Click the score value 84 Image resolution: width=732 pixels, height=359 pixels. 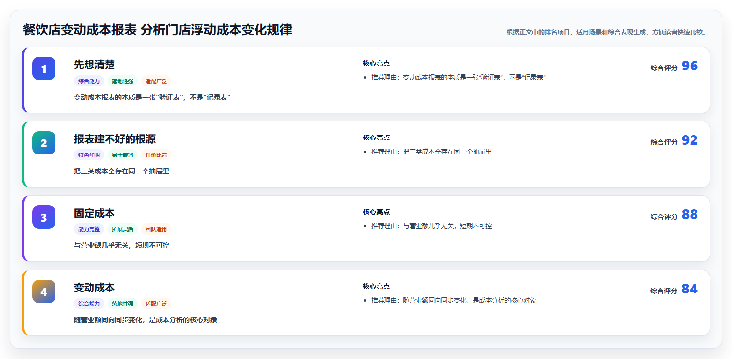pos(690,289)
